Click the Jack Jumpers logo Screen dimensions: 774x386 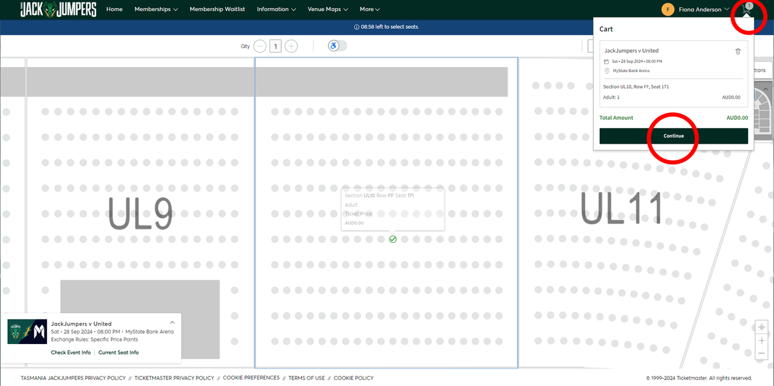point(58,10)
